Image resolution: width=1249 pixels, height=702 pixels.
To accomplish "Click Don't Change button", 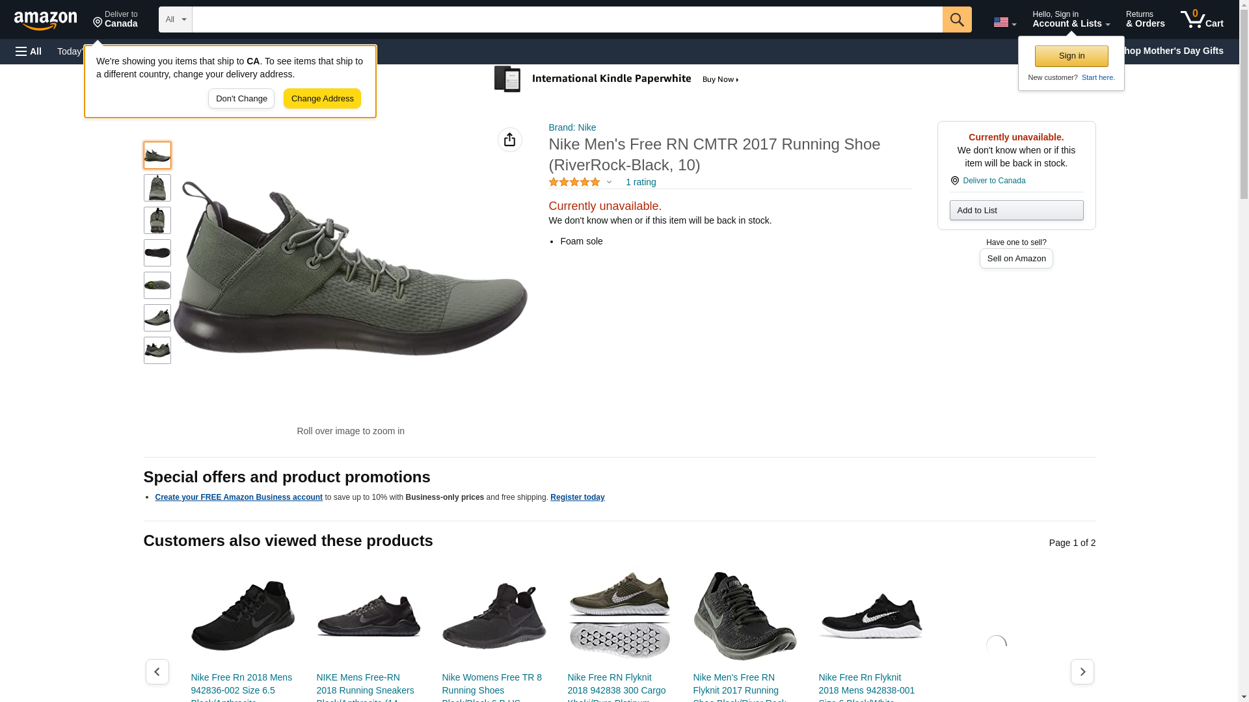I will [241, 99].
